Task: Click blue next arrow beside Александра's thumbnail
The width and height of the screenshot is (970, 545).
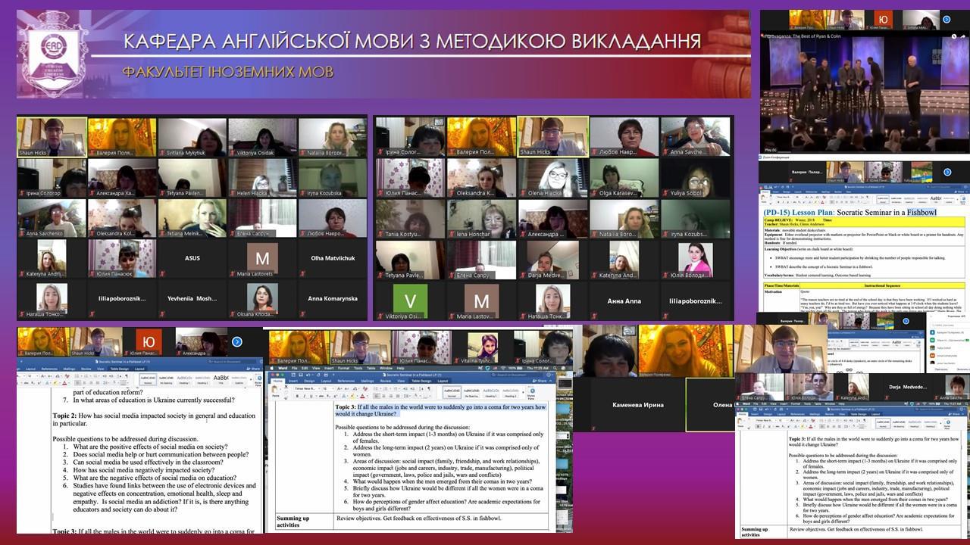Action: tap(238, 341)
